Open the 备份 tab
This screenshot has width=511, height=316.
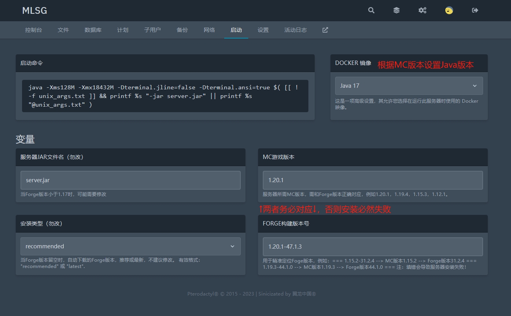(x=182, y=30)
